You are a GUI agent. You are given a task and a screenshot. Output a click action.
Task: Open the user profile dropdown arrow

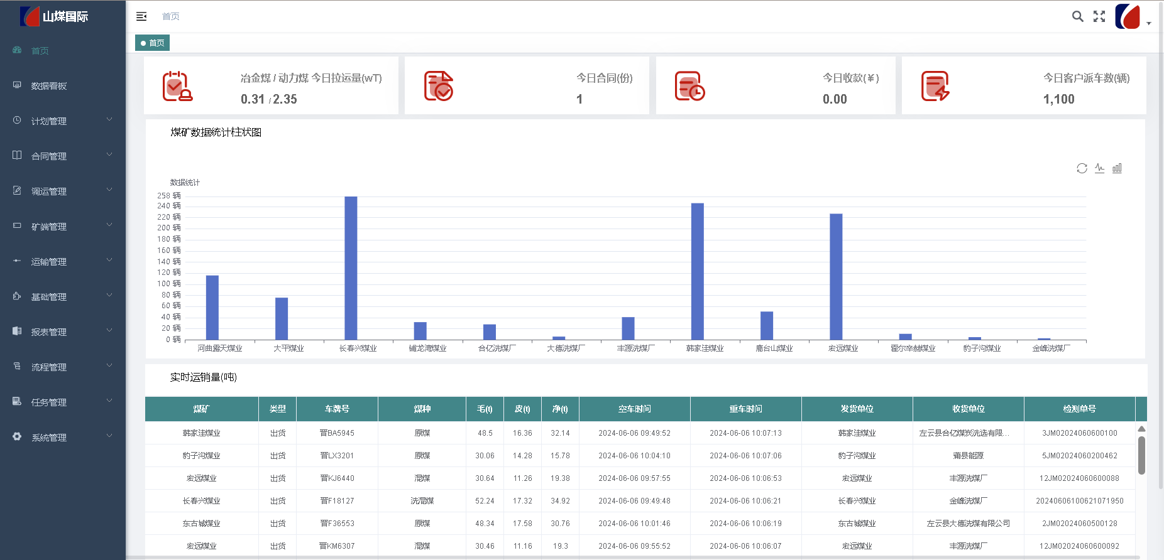[x=1149, y=23]
